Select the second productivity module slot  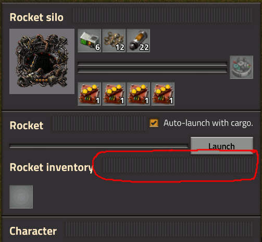pyautogui.click(x=114, y=94)
